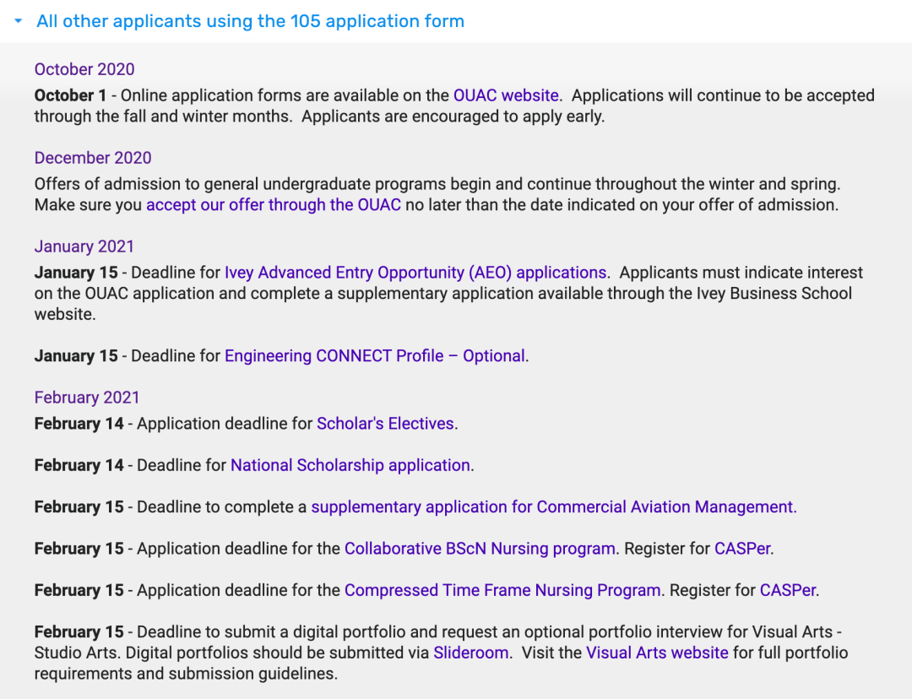Click 'All other applicants using the 105' heading
Viewport: 912px width, 699px height.
250,21
